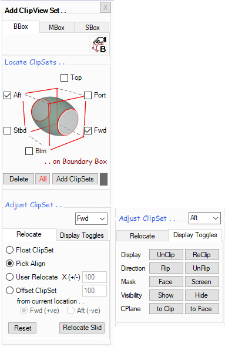This screenshot has width=225, height=347.
Task: Enable the Top clipset checkbox
Action: [64, 78]
